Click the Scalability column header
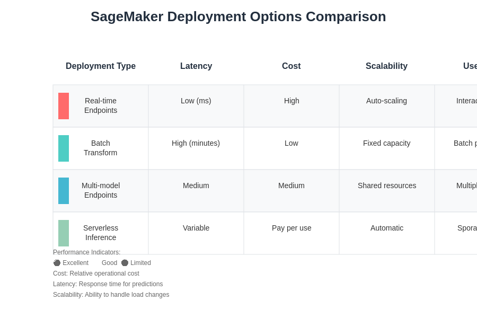 pos(386,66)
